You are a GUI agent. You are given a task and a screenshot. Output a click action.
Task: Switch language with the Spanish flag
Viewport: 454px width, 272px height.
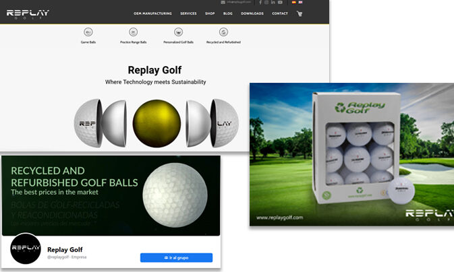point(294,2)
